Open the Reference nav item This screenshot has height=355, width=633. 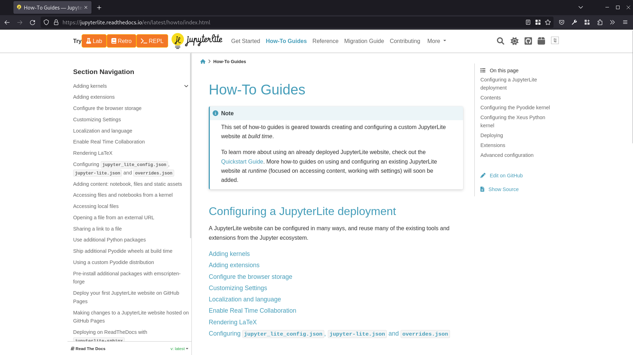[x=325, y=41]
